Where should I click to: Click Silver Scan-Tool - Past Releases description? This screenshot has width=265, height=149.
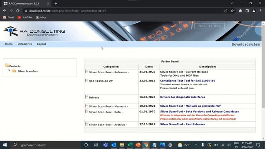183,124
